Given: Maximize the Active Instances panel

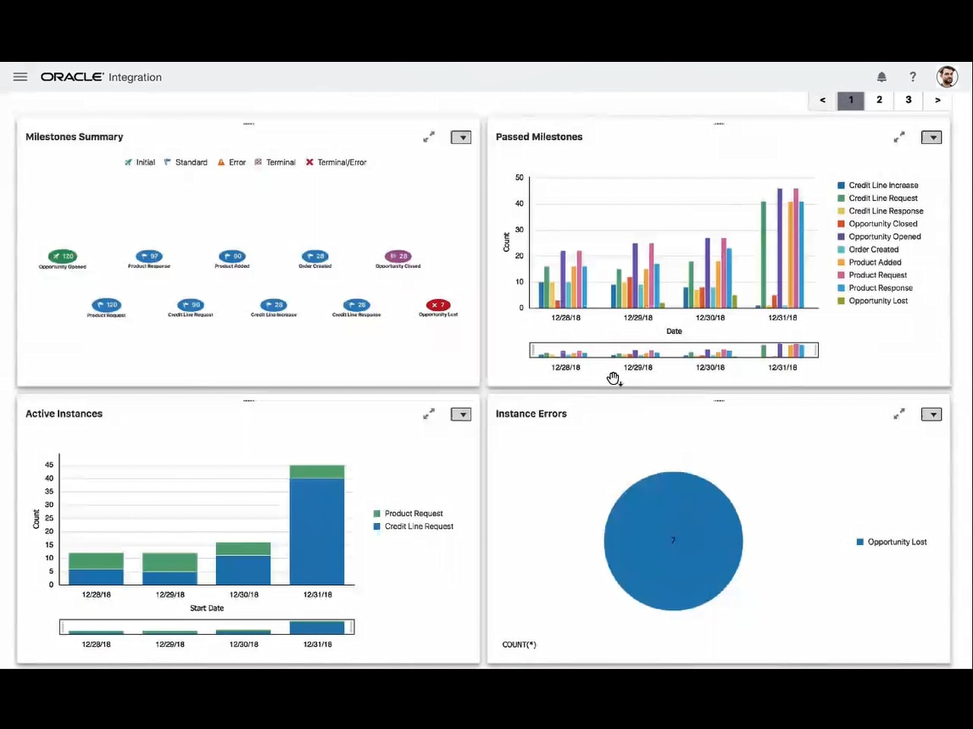Looking at the screenshot, I should (x=429, y=415).
